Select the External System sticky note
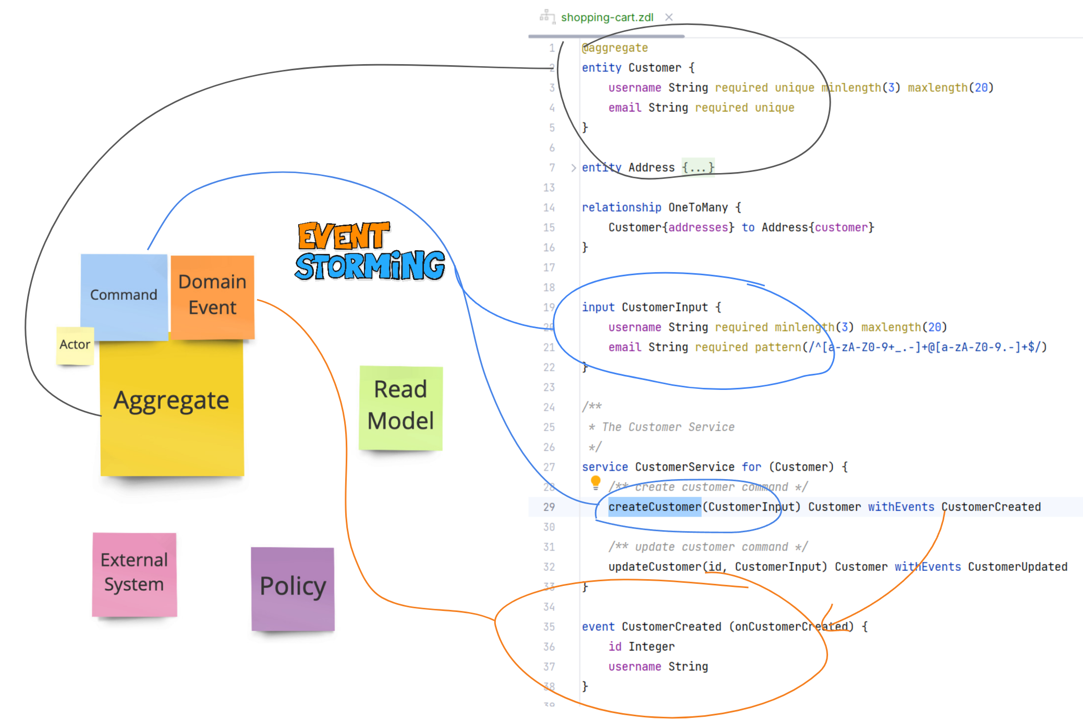The height and width of the screenshot is (722, 1083). [134, 572]
